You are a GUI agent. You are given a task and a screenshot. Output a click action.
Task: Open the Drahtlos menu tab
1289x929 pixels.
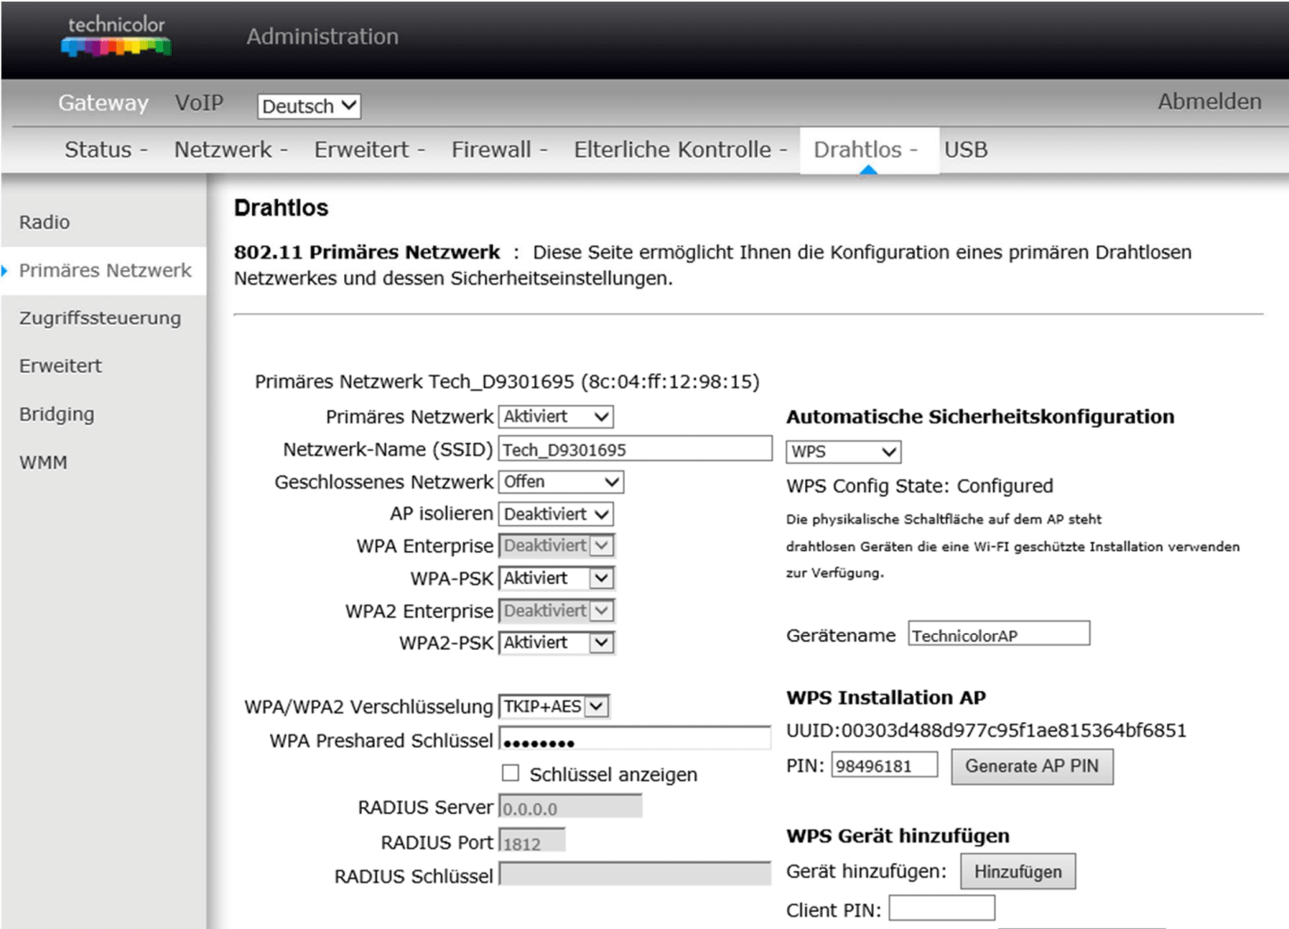tap(865, 150)
